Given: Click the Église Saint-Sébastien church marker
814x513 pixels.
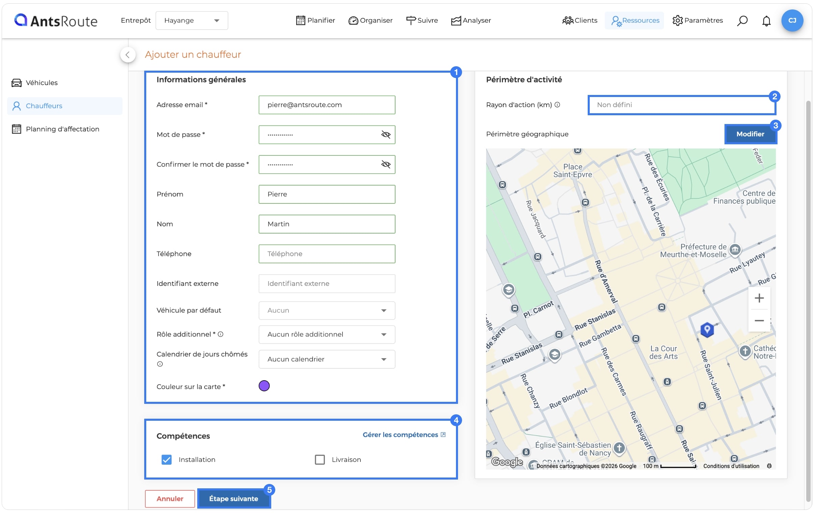Looking at the screenshot, I should (619, 448).
